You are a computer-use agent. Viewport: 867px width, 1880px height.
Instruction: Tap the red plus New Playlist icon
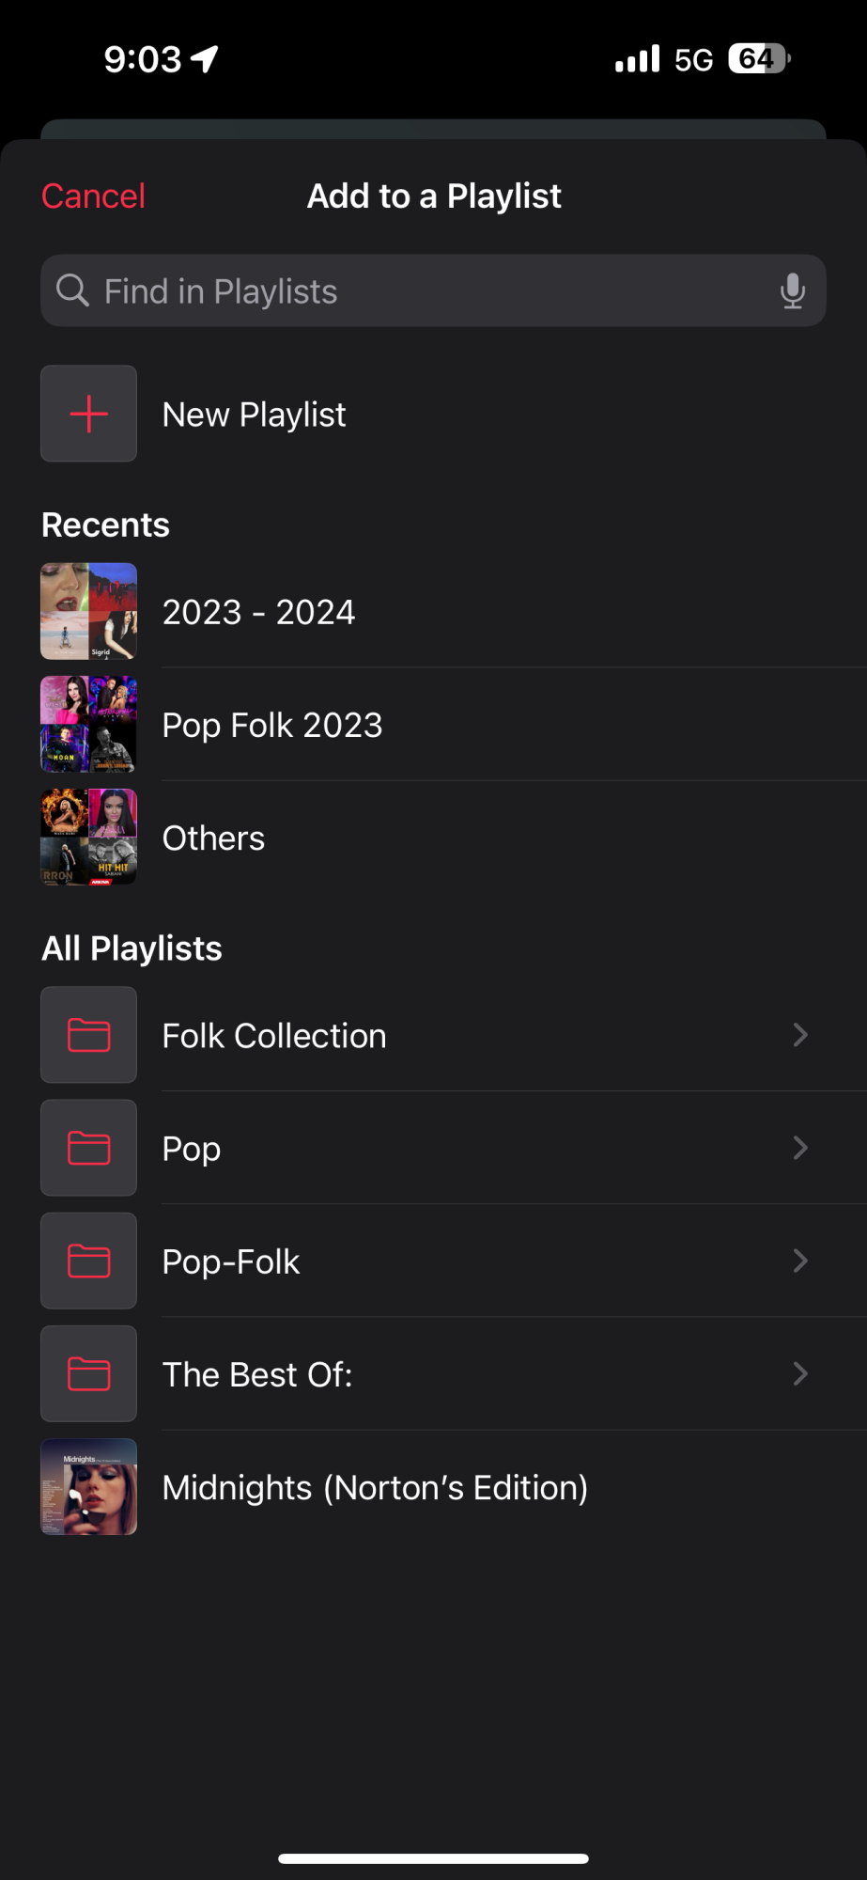89,414
